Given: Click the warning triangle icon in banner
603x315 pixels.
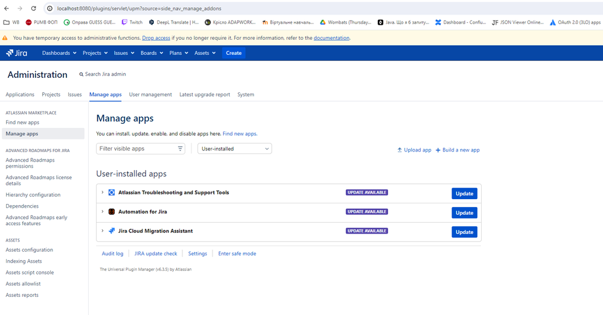Looking at the screenshot, I should [x=5, y=38].
